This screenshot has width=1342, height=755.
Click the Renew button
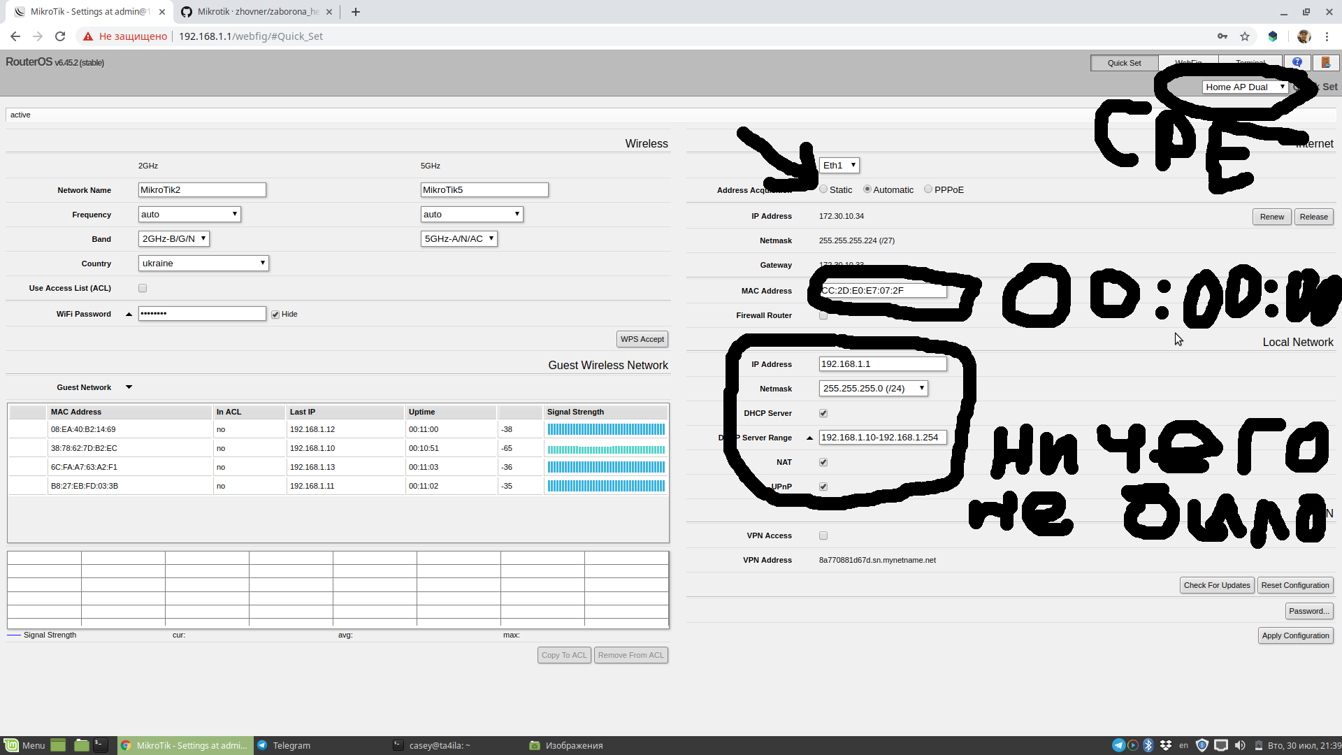click(x=1272, y=217)
